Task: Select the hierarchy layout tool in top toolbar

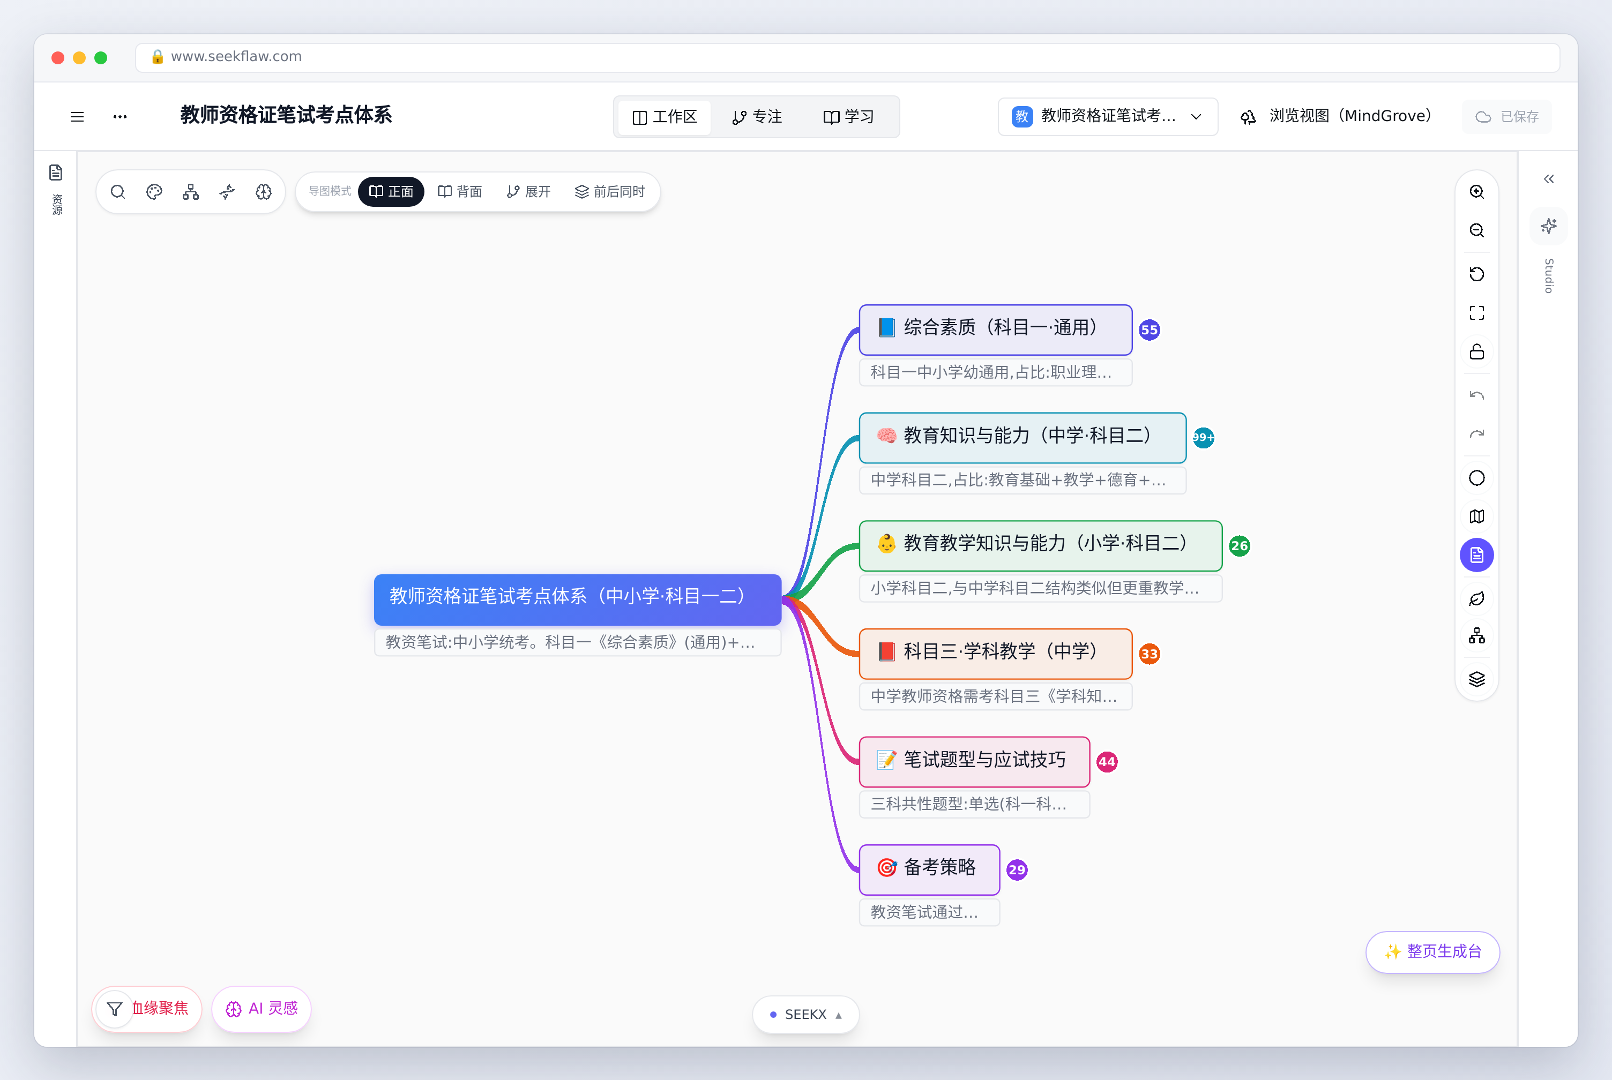Action: 191,191
